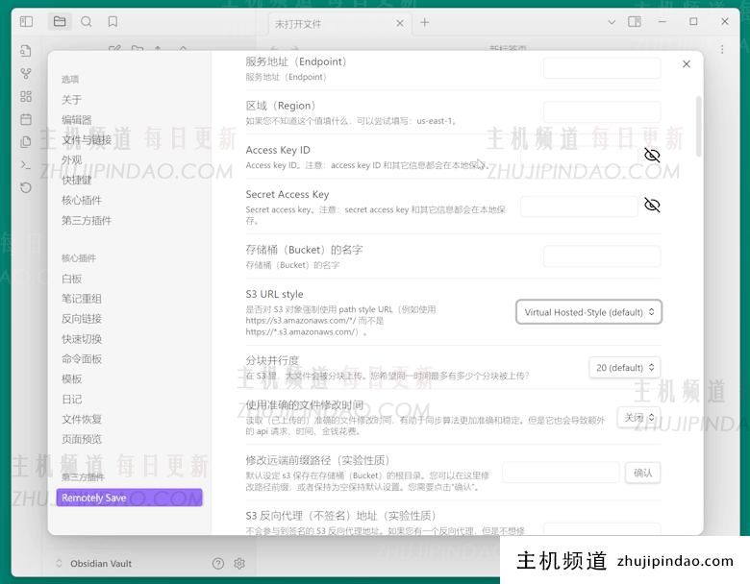Screen dimensions: 750x584
Task: Open S3 URL style dropdown
Action: click(588, 312)
